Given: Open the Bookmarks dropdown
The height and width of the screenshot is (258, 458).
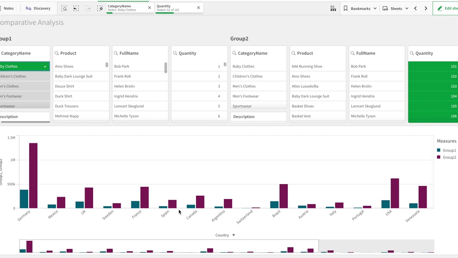Looking at the screenshot, I should coord(360,8).
